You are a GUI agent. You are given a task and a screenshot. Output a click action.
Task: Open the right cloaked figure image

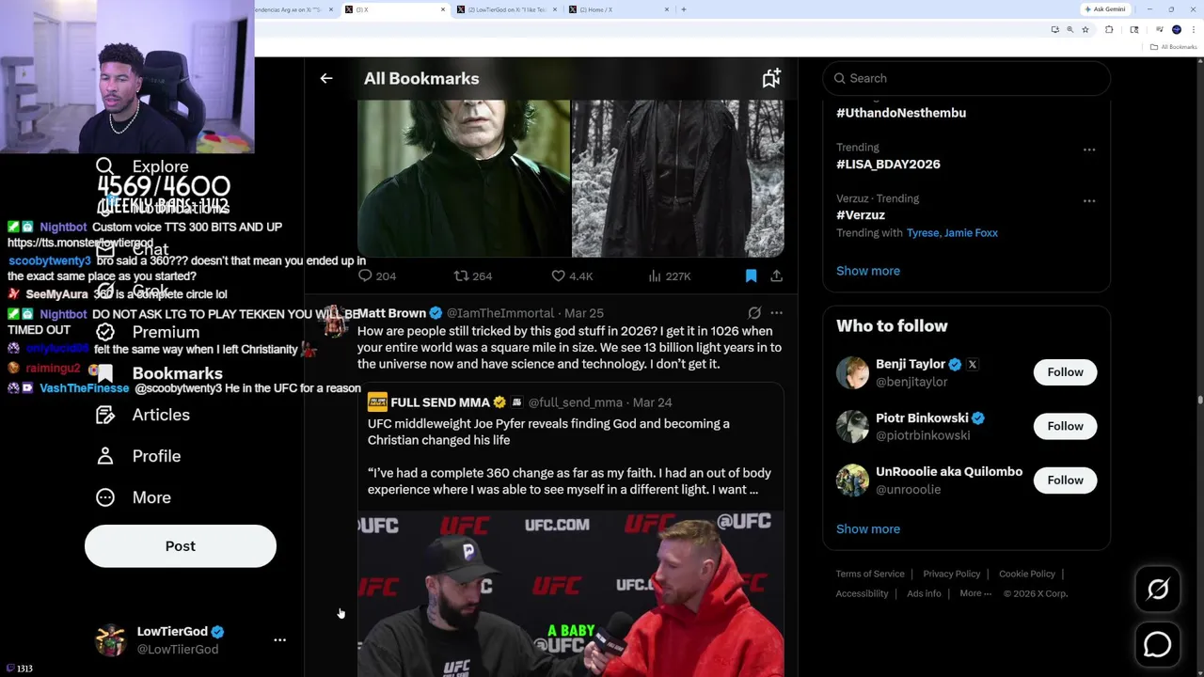677,179
